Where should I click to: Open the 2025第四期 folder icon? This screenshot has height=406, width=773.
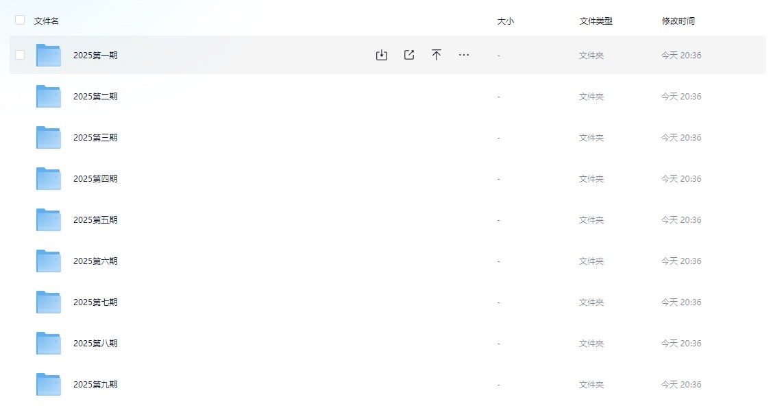(48, 178)
